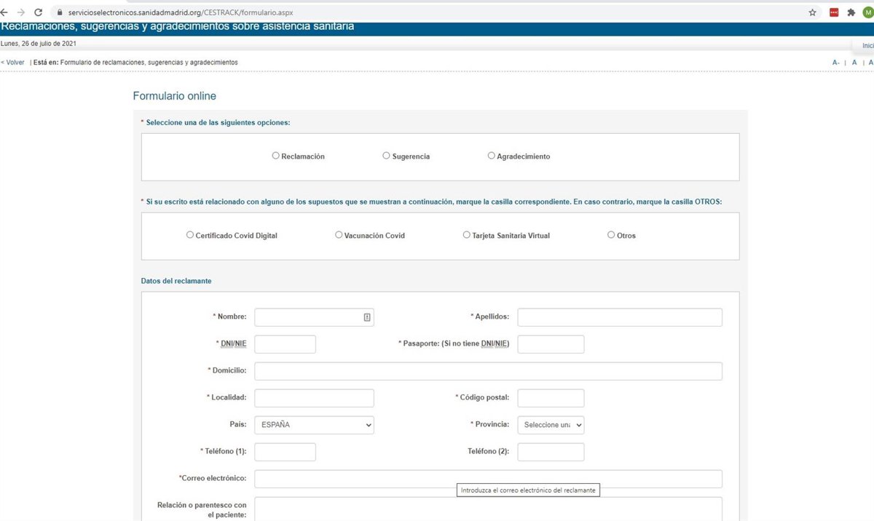
Task: Click the autofill icon inside Nombre field
Action: pos(367,317)
